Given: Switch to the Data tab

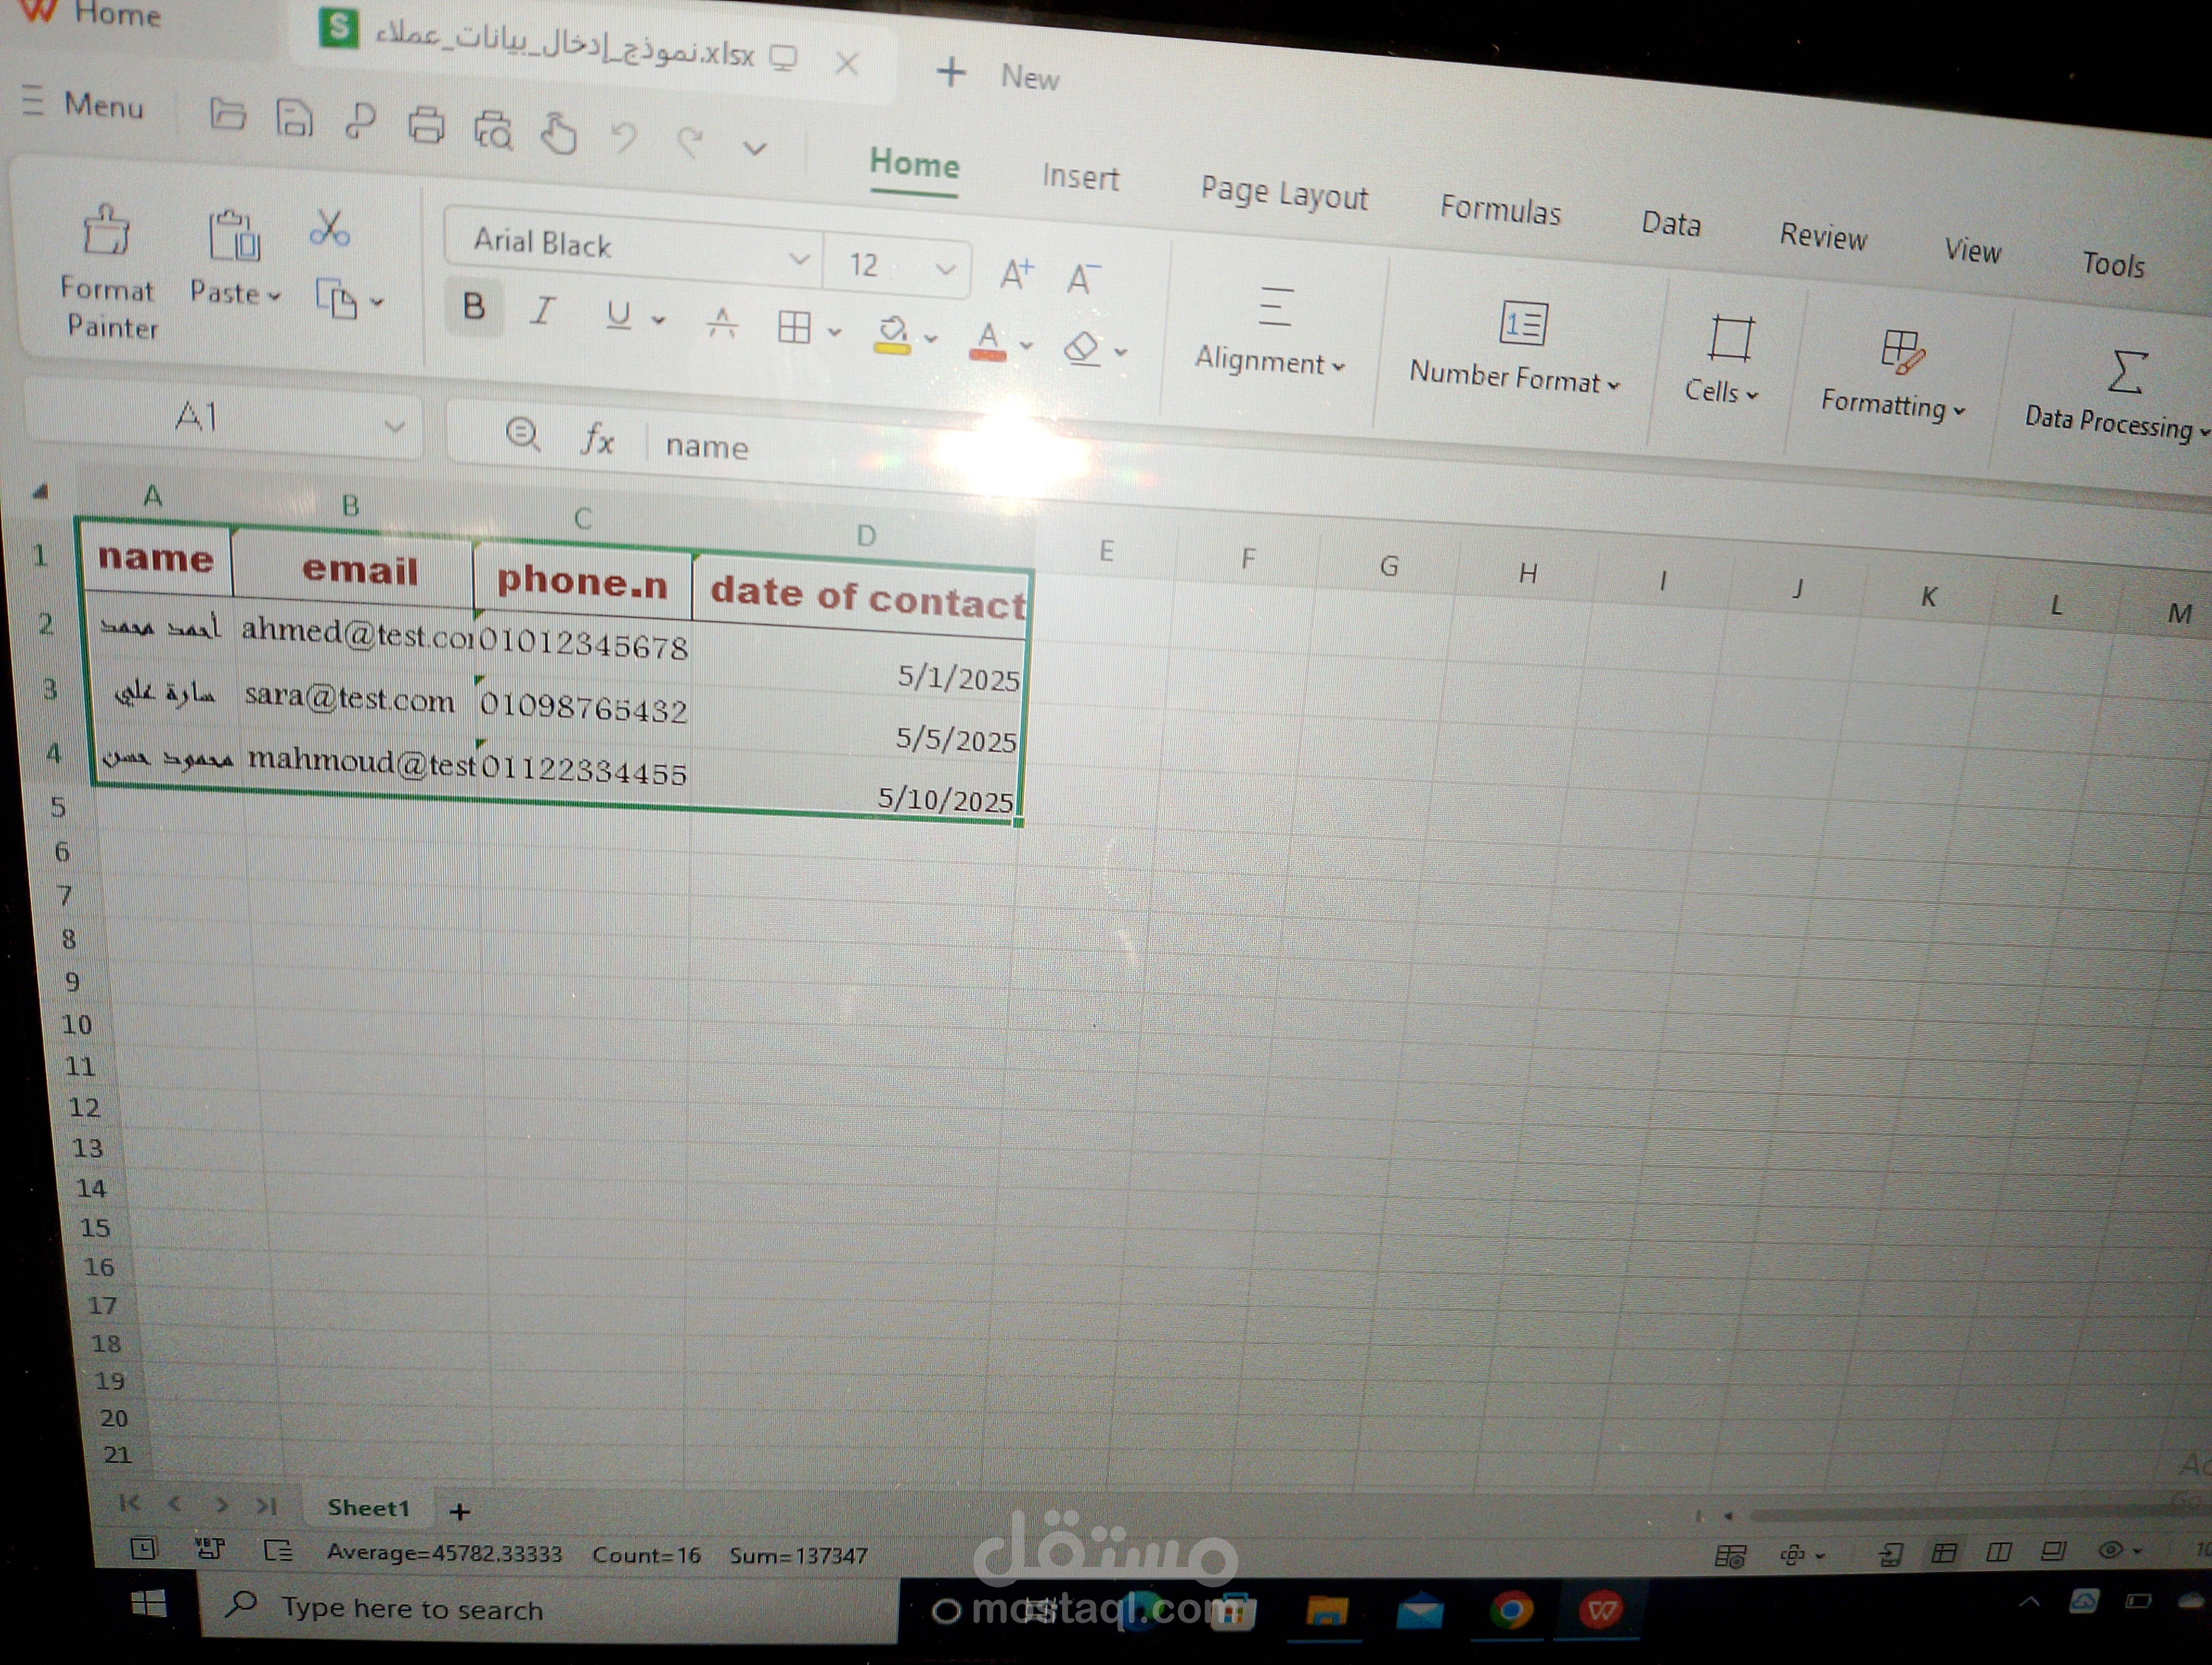Looking at the screenshot, I should point(1670,223).
